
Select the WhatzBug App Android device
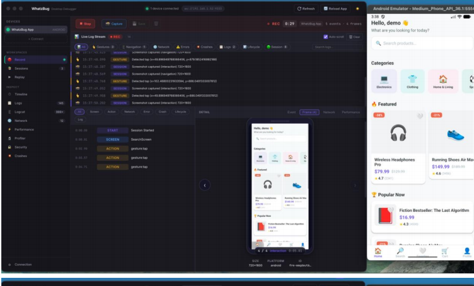pyautogui.click(x=36, y=30)
